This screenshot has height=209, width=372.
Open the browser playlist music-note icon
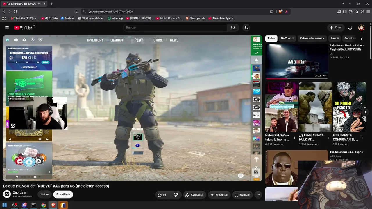[339, 12]
